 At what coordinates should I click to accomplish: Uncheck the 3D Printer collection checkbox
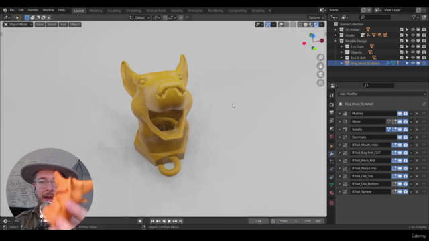click(x=402, y=29)
